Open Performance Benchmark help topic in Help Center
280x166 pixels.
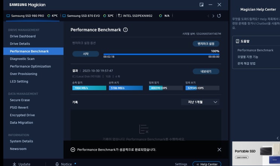tap(256, 50)
